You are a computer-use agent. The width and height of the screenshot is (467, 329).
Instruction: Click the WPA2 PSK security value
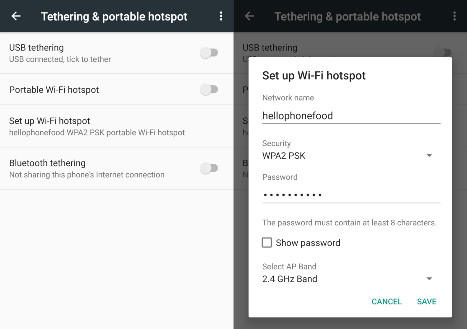click(284, 156)
